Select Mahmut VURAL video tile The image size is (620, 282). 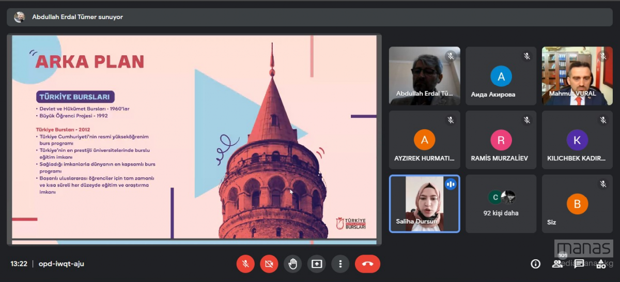coord(577,76)
